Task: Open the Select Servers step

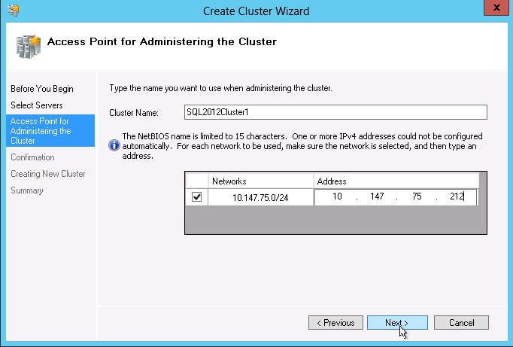Action: (37, 105)
